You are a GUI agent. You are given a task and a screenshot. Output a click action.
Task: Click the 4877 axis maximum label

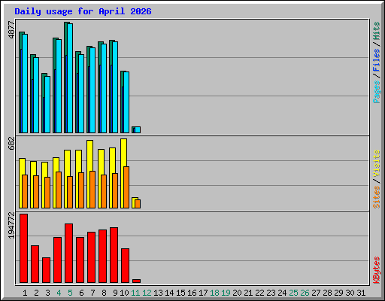pyautogui.click(x=11, y=30)
